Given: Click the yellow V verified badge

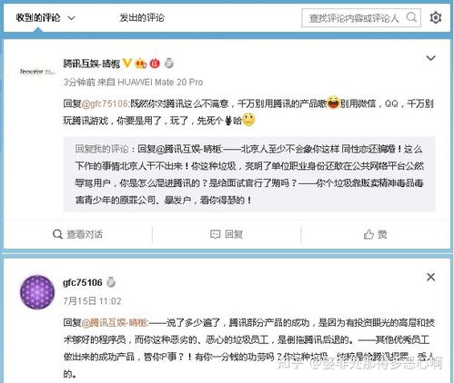Looking at the screenshot, I should [x=127, y=64].
